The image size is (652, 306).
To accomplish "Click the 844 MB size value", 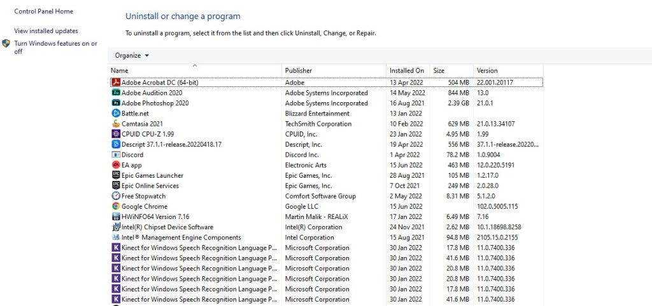I will [x=458, y=93].
